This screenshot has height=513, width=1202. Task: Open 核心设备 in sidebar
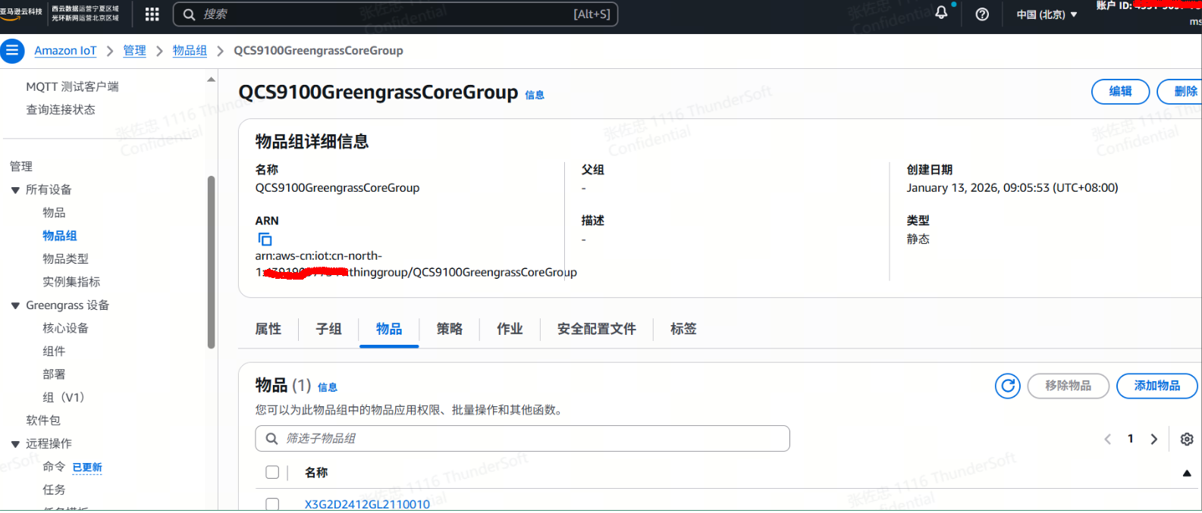[x=65, y=328]
